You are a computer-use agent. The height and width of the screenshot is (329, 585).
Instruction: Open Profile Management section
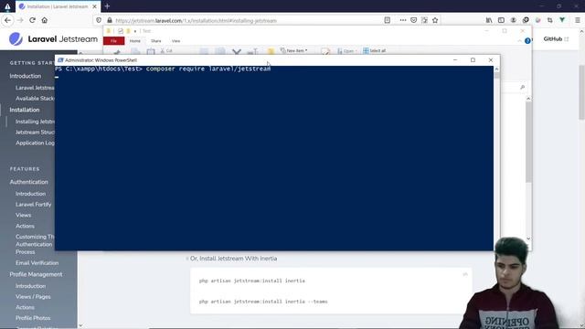click(x=36, y=274)
